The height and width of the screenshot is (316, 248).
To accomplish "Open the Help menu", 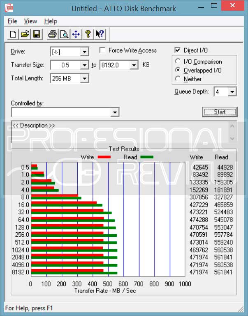I will [x=51, y=21].
